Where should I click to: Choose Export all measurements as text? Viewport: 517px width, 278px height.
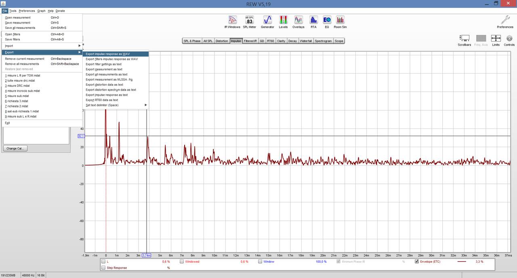[x=116, y=74]
